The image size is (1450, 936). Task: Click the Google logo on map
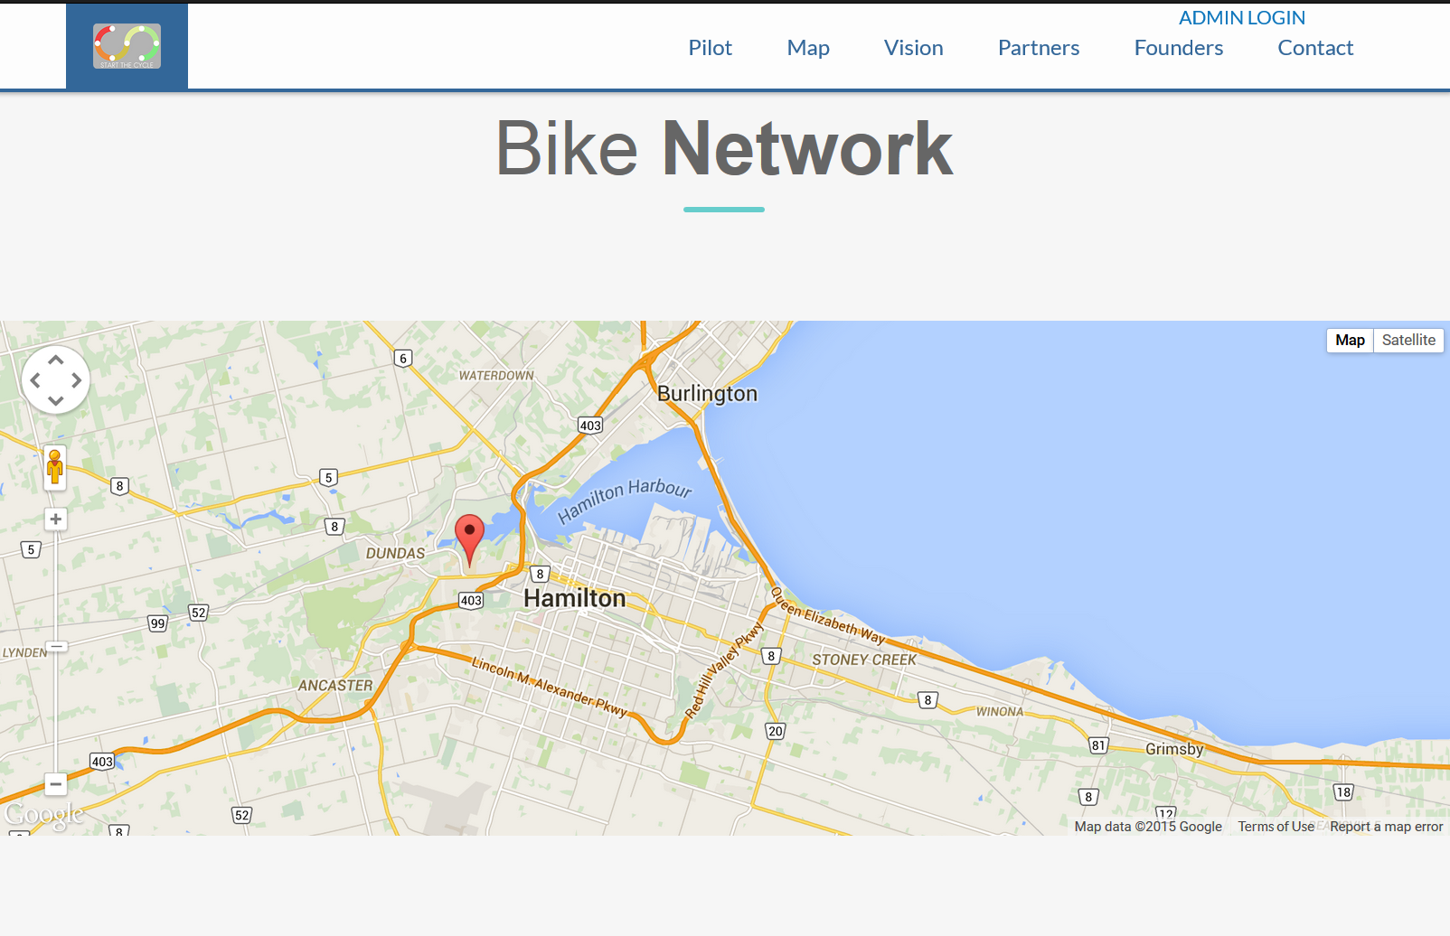coord(43,815)
